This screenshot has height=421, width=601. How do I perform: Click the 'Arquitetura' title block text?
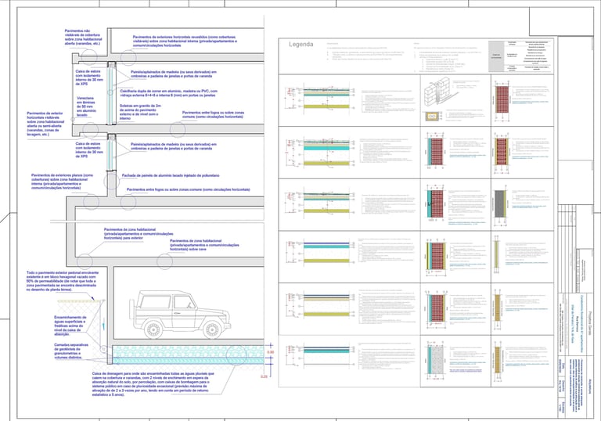[x=591, y=387]
